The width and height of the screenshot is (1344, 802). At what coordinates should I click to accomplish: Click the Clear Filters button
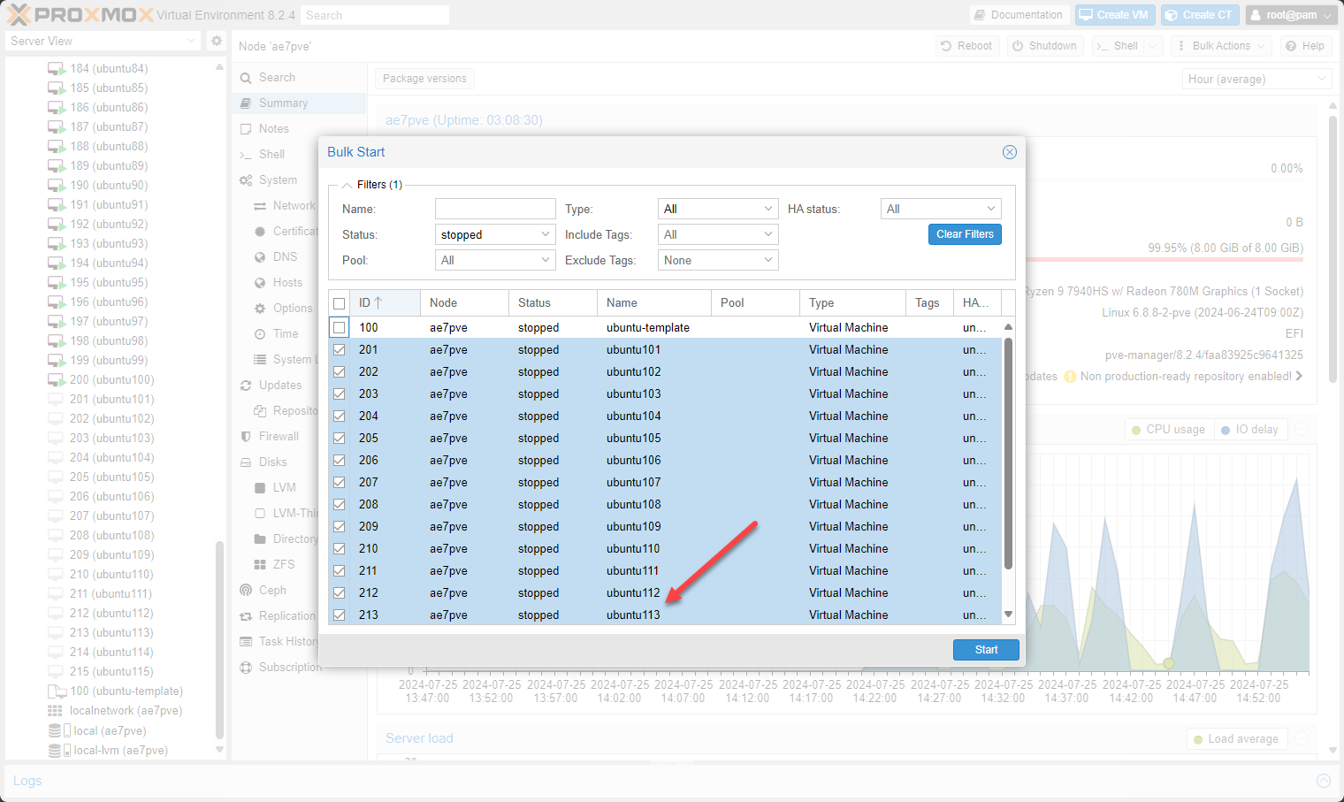pos(965,234)
